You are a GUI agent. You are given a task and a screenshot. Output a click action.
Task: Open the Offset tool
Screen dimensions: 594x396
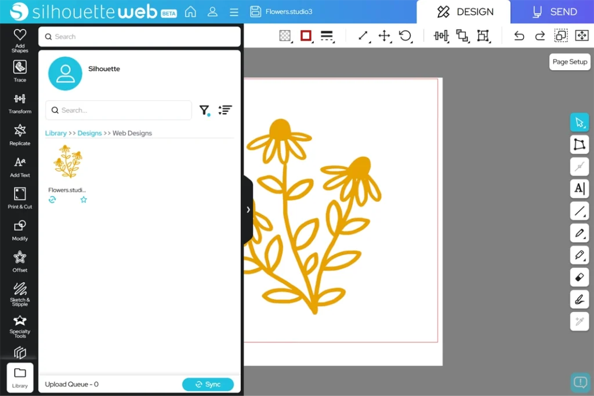20,261
